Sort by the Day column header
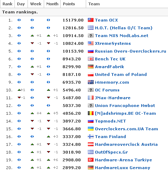168x173 pixels. [21, 4]
